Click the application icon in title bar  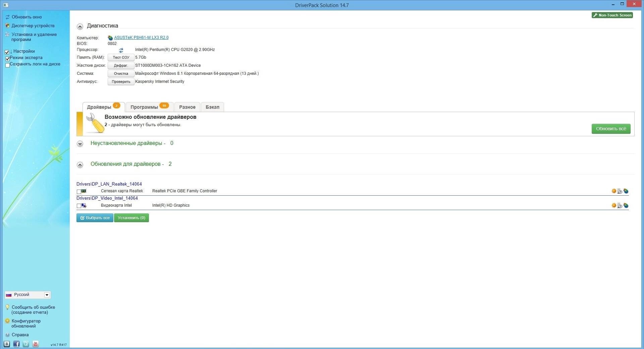6,5
